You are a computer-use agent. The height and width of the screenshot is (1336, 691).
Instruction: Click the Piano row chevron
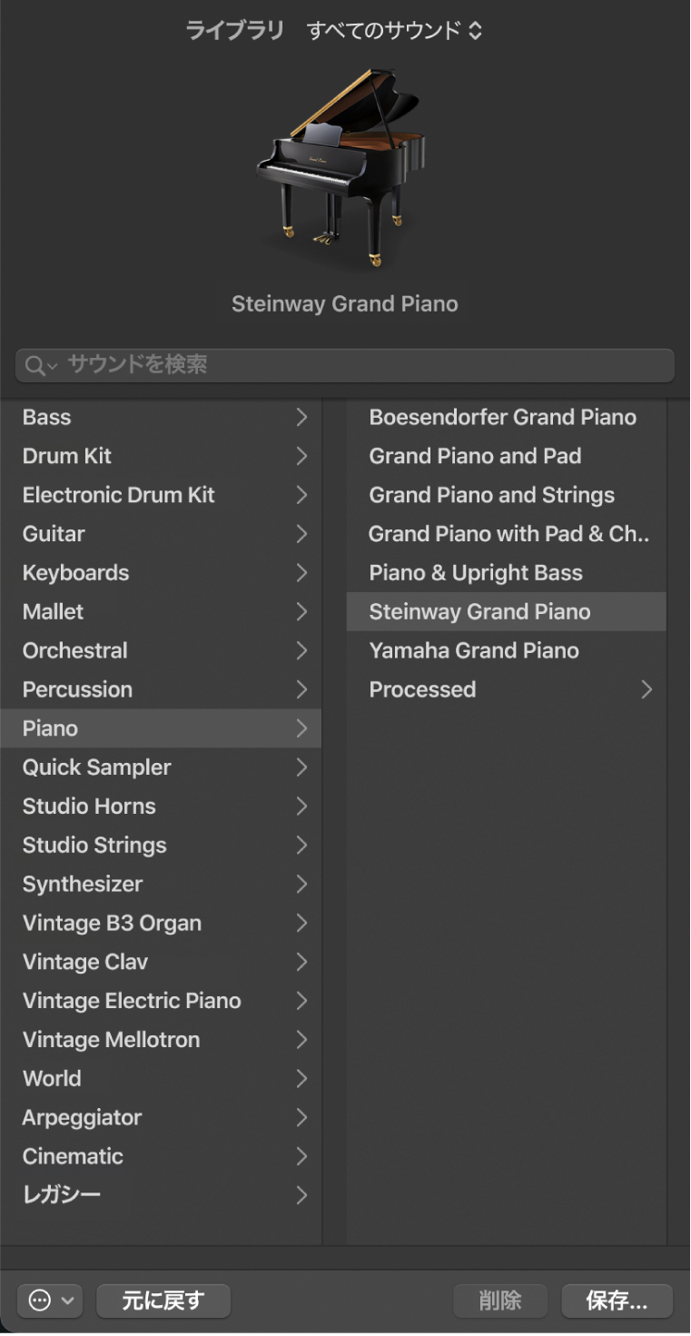[x=301, y=728]
